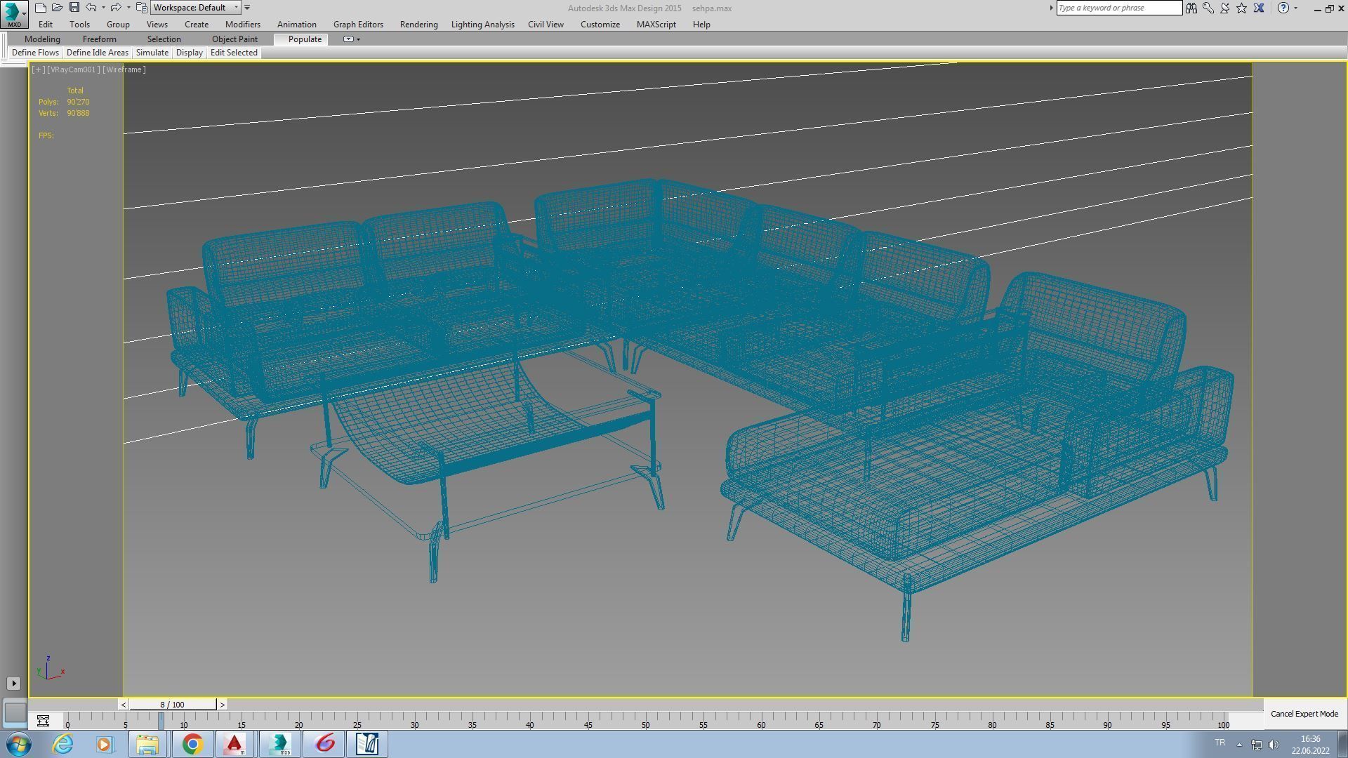Image resolution: width=1348 pixels, height=758 pixels.
Task: Open the Animation menu
Action: click(x=296, y=25)
